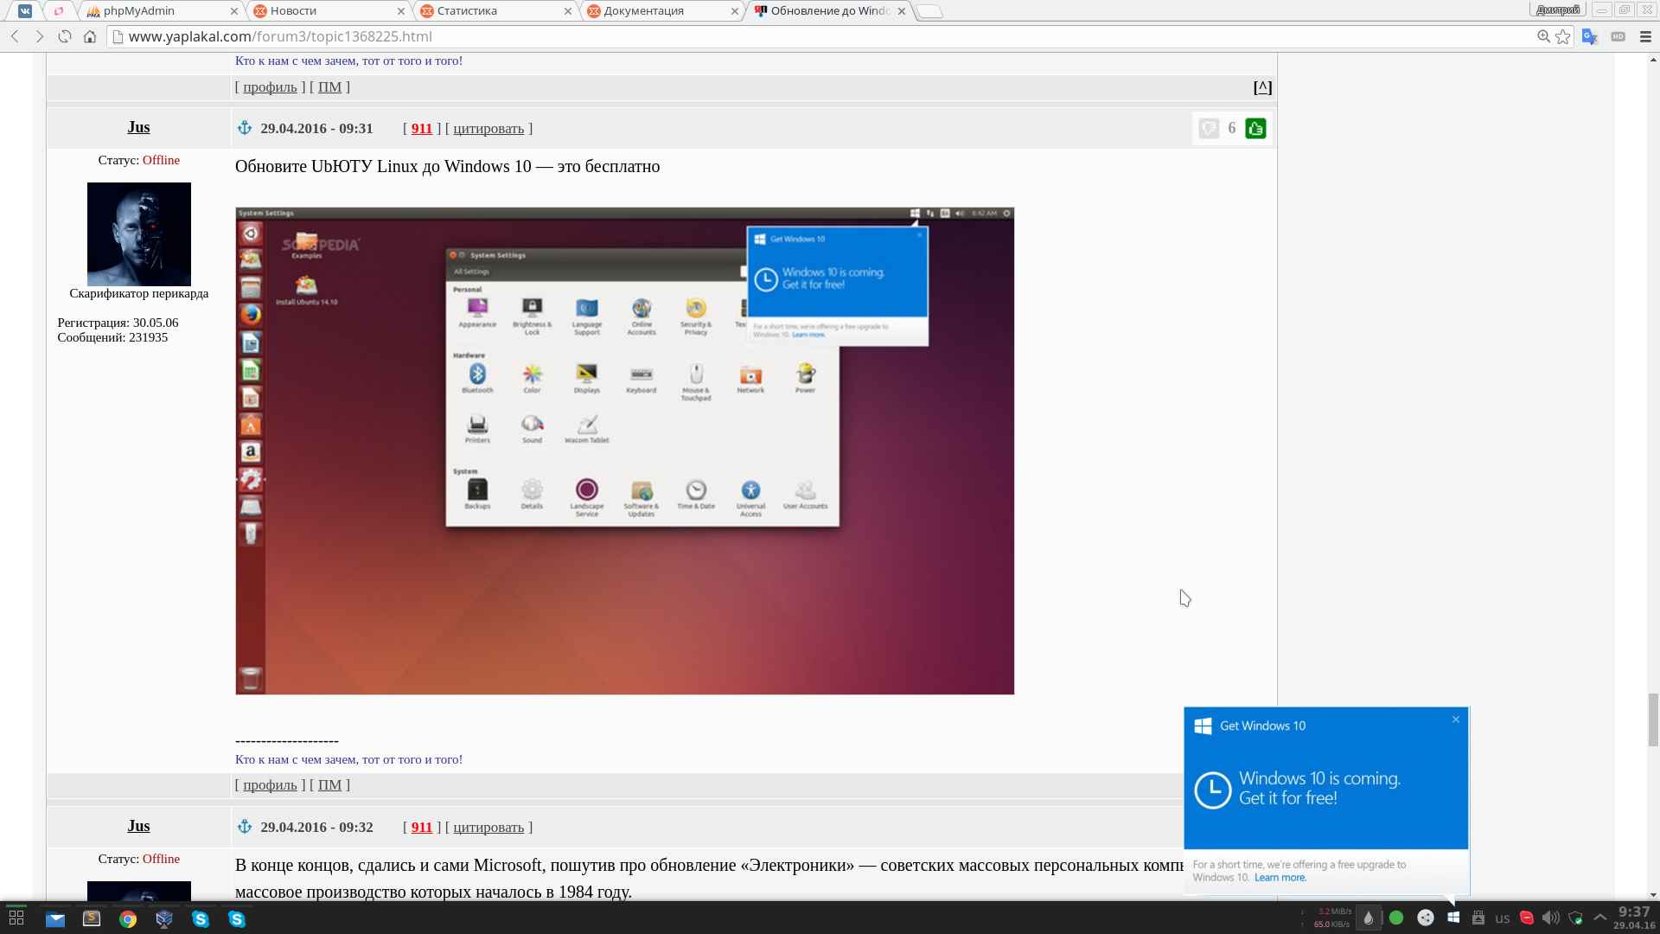
Task: Click the anchor icon beside 29.04.2016 - 09:31
Action: [x=245, y=128]
